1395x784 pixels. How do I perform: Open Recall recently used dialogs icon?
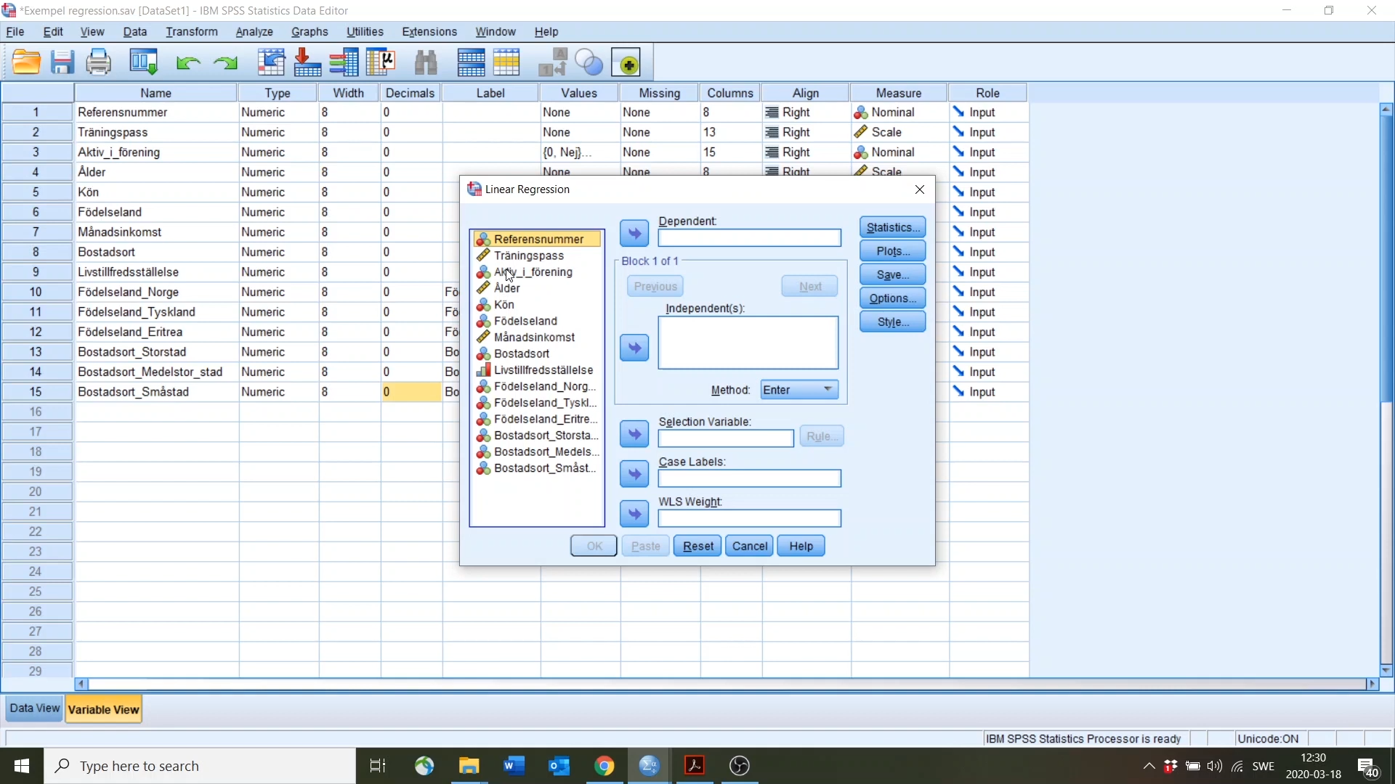144,63
